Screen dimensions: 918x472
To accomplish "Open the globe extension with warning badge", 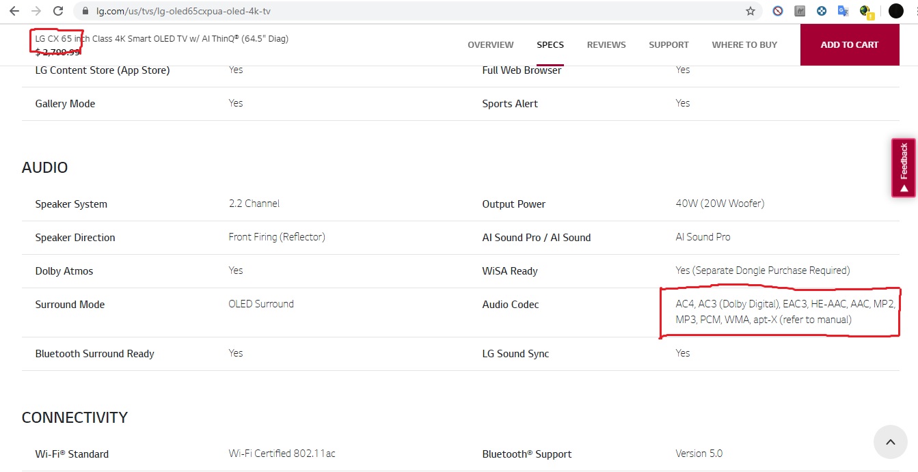I will tap(867, 12).
